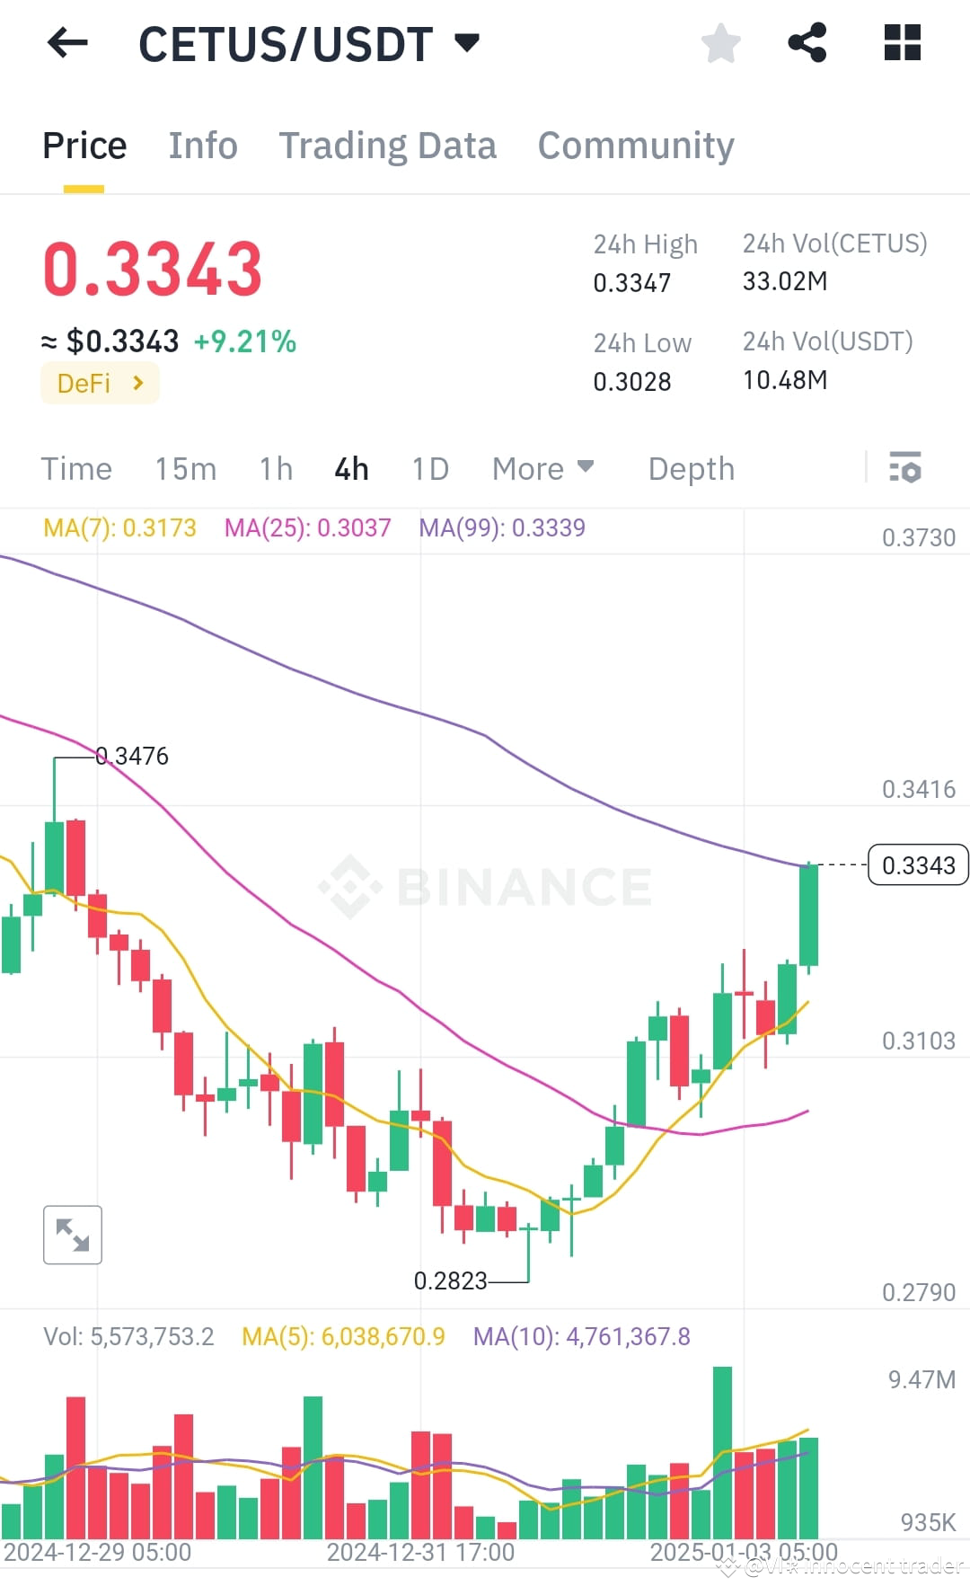Image resolution: width=970 pixels, height=1586 pixels.
Task: Open the Community tab
Action: coord(635,145)
